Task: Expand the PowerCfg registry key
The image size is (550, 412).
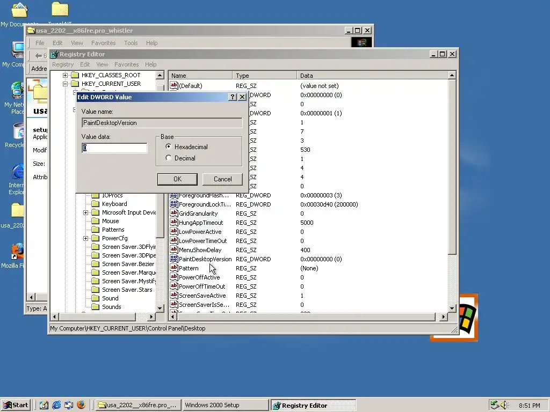Action: pos(85,239)
